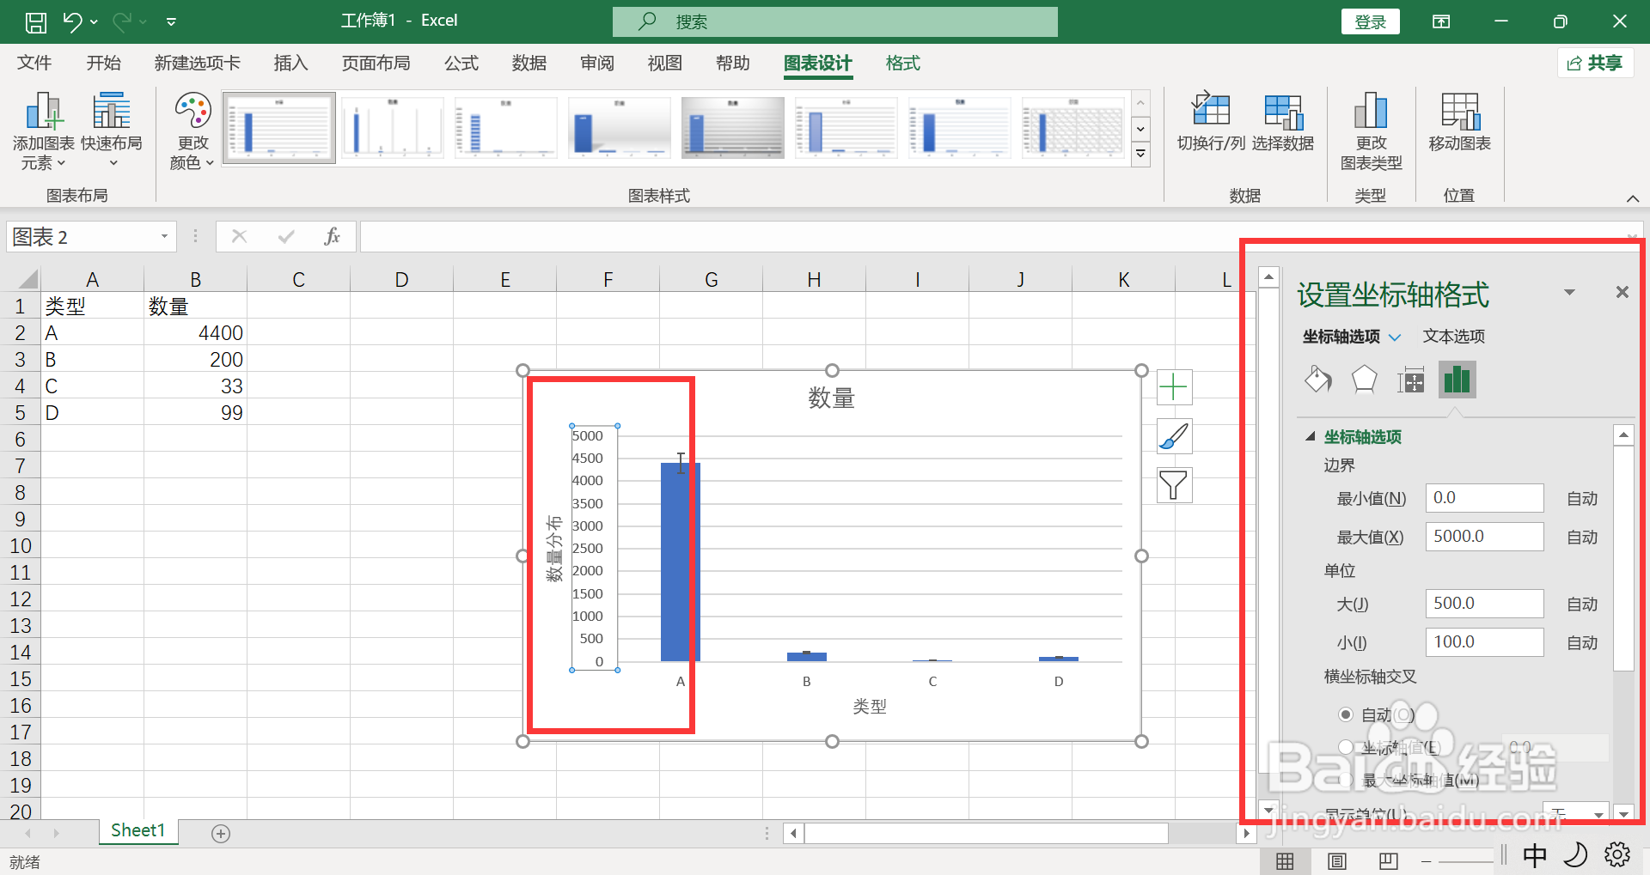Viewport: 1650px width, 875px height.
Task: Click the Undo arrow icon
Action: [72, 21]
